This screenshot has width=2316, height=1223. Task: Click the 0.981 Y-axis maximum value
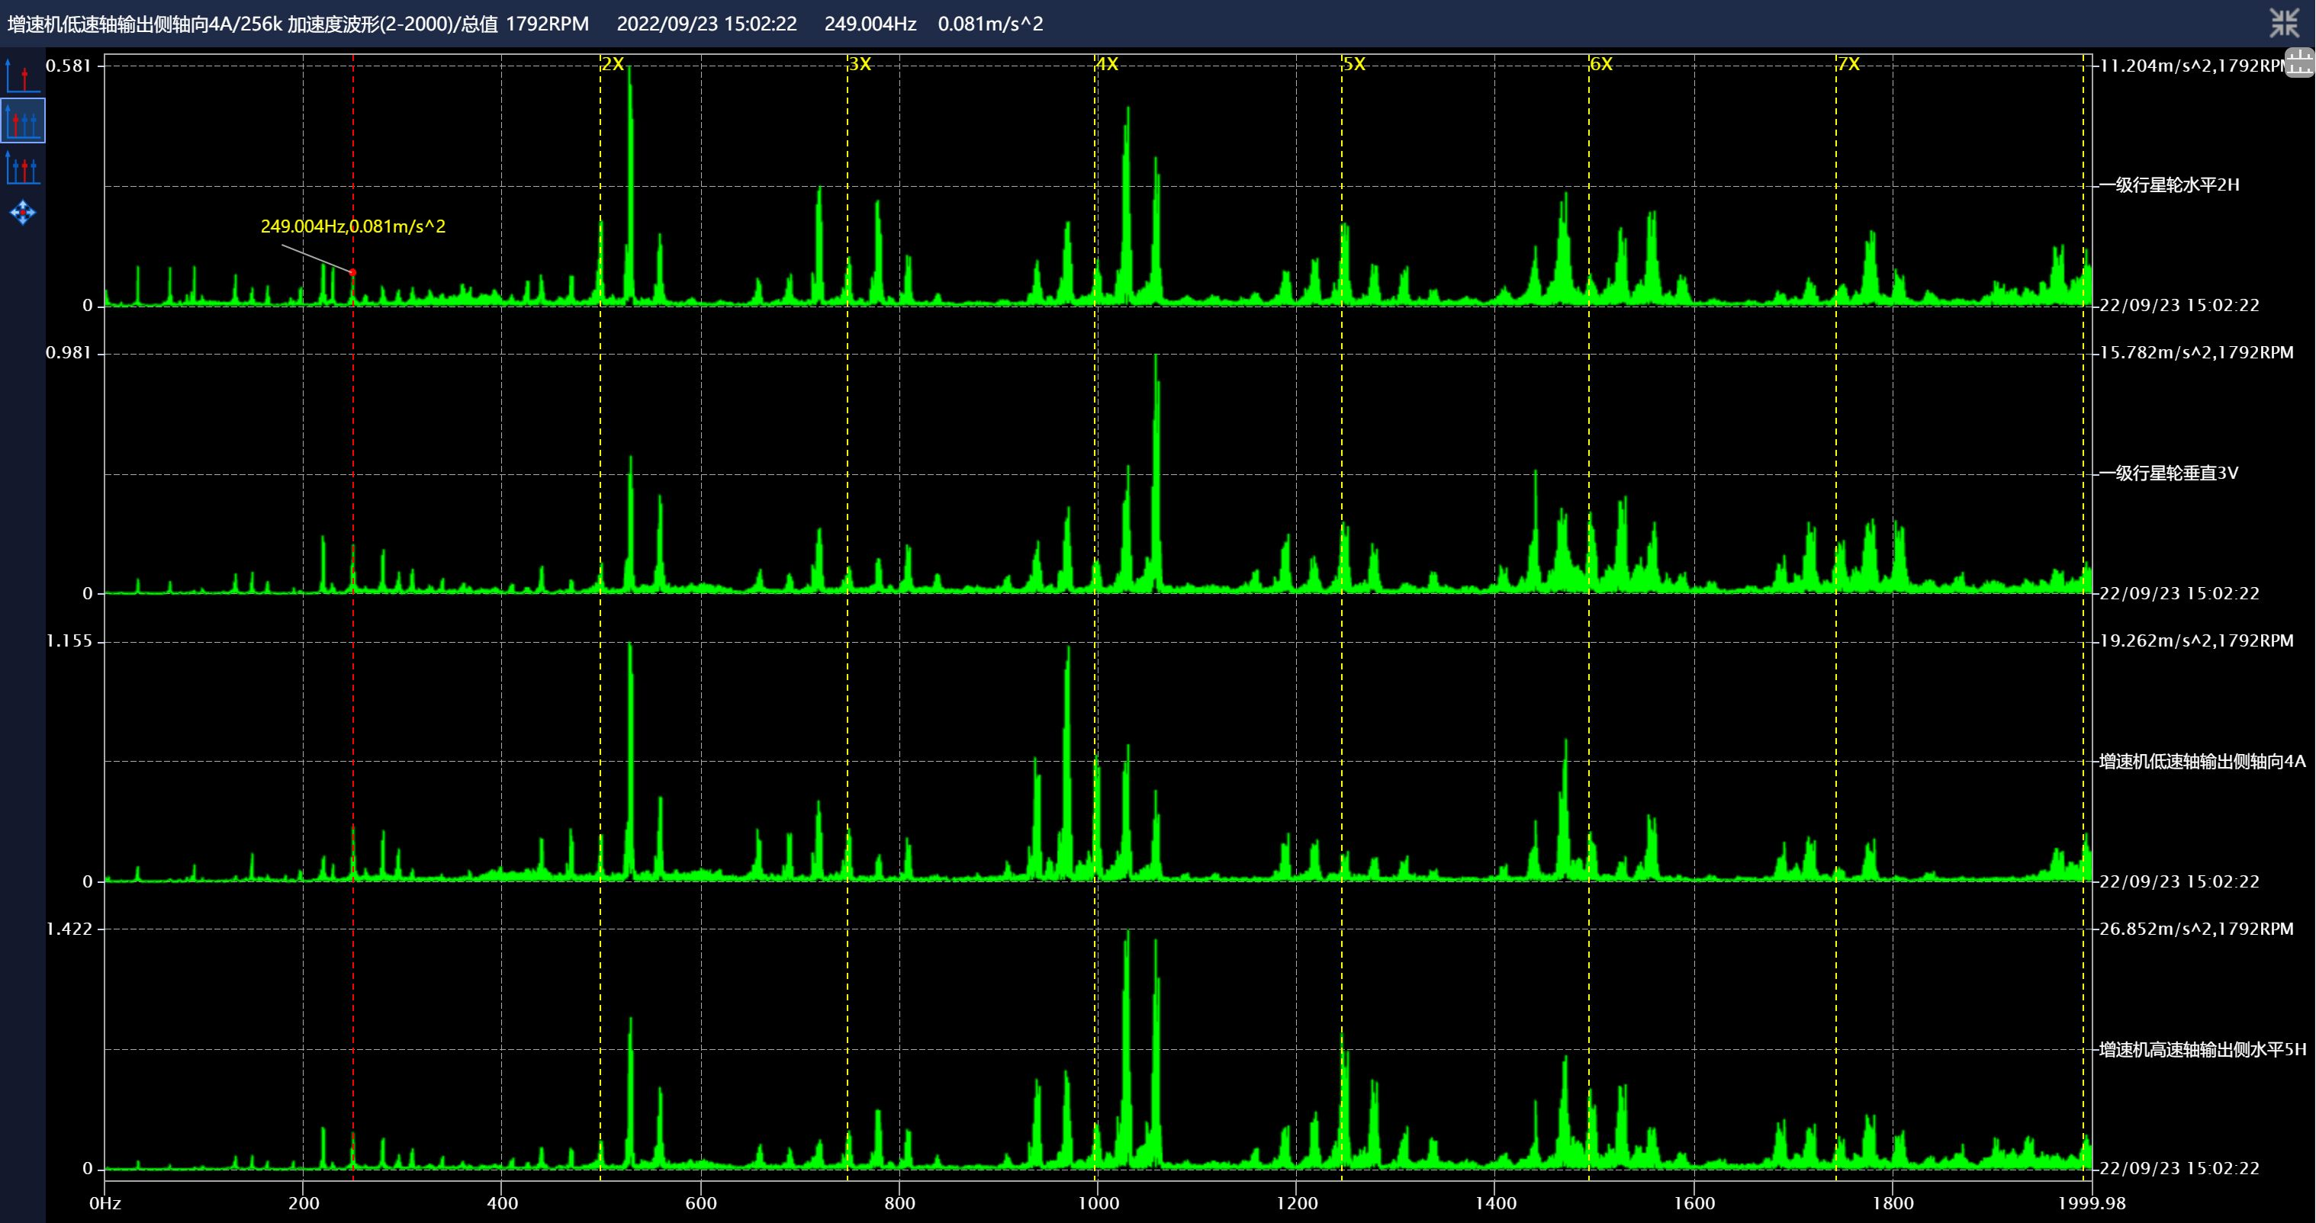coord(69,352)
